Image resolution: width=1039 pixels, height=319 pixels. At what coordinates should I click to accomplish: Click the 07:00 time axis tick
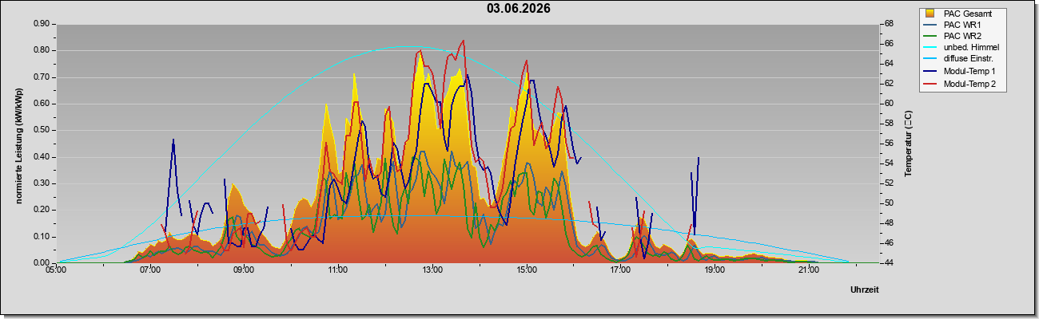pyautogui.click(x=150, y=270)
